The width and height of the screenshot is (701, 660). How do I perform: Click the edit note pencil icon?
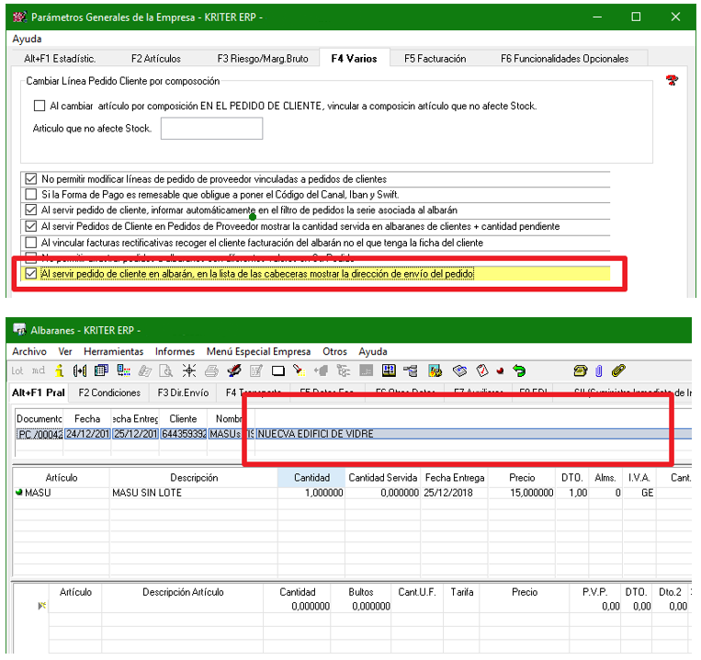(x=256, y=370)
